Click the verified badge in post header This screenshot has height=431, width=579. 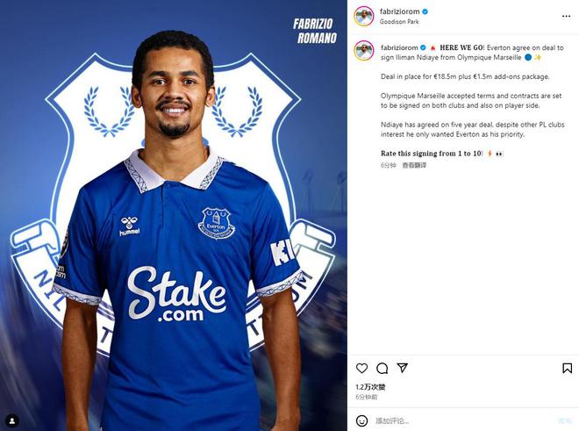pos(425,11)
